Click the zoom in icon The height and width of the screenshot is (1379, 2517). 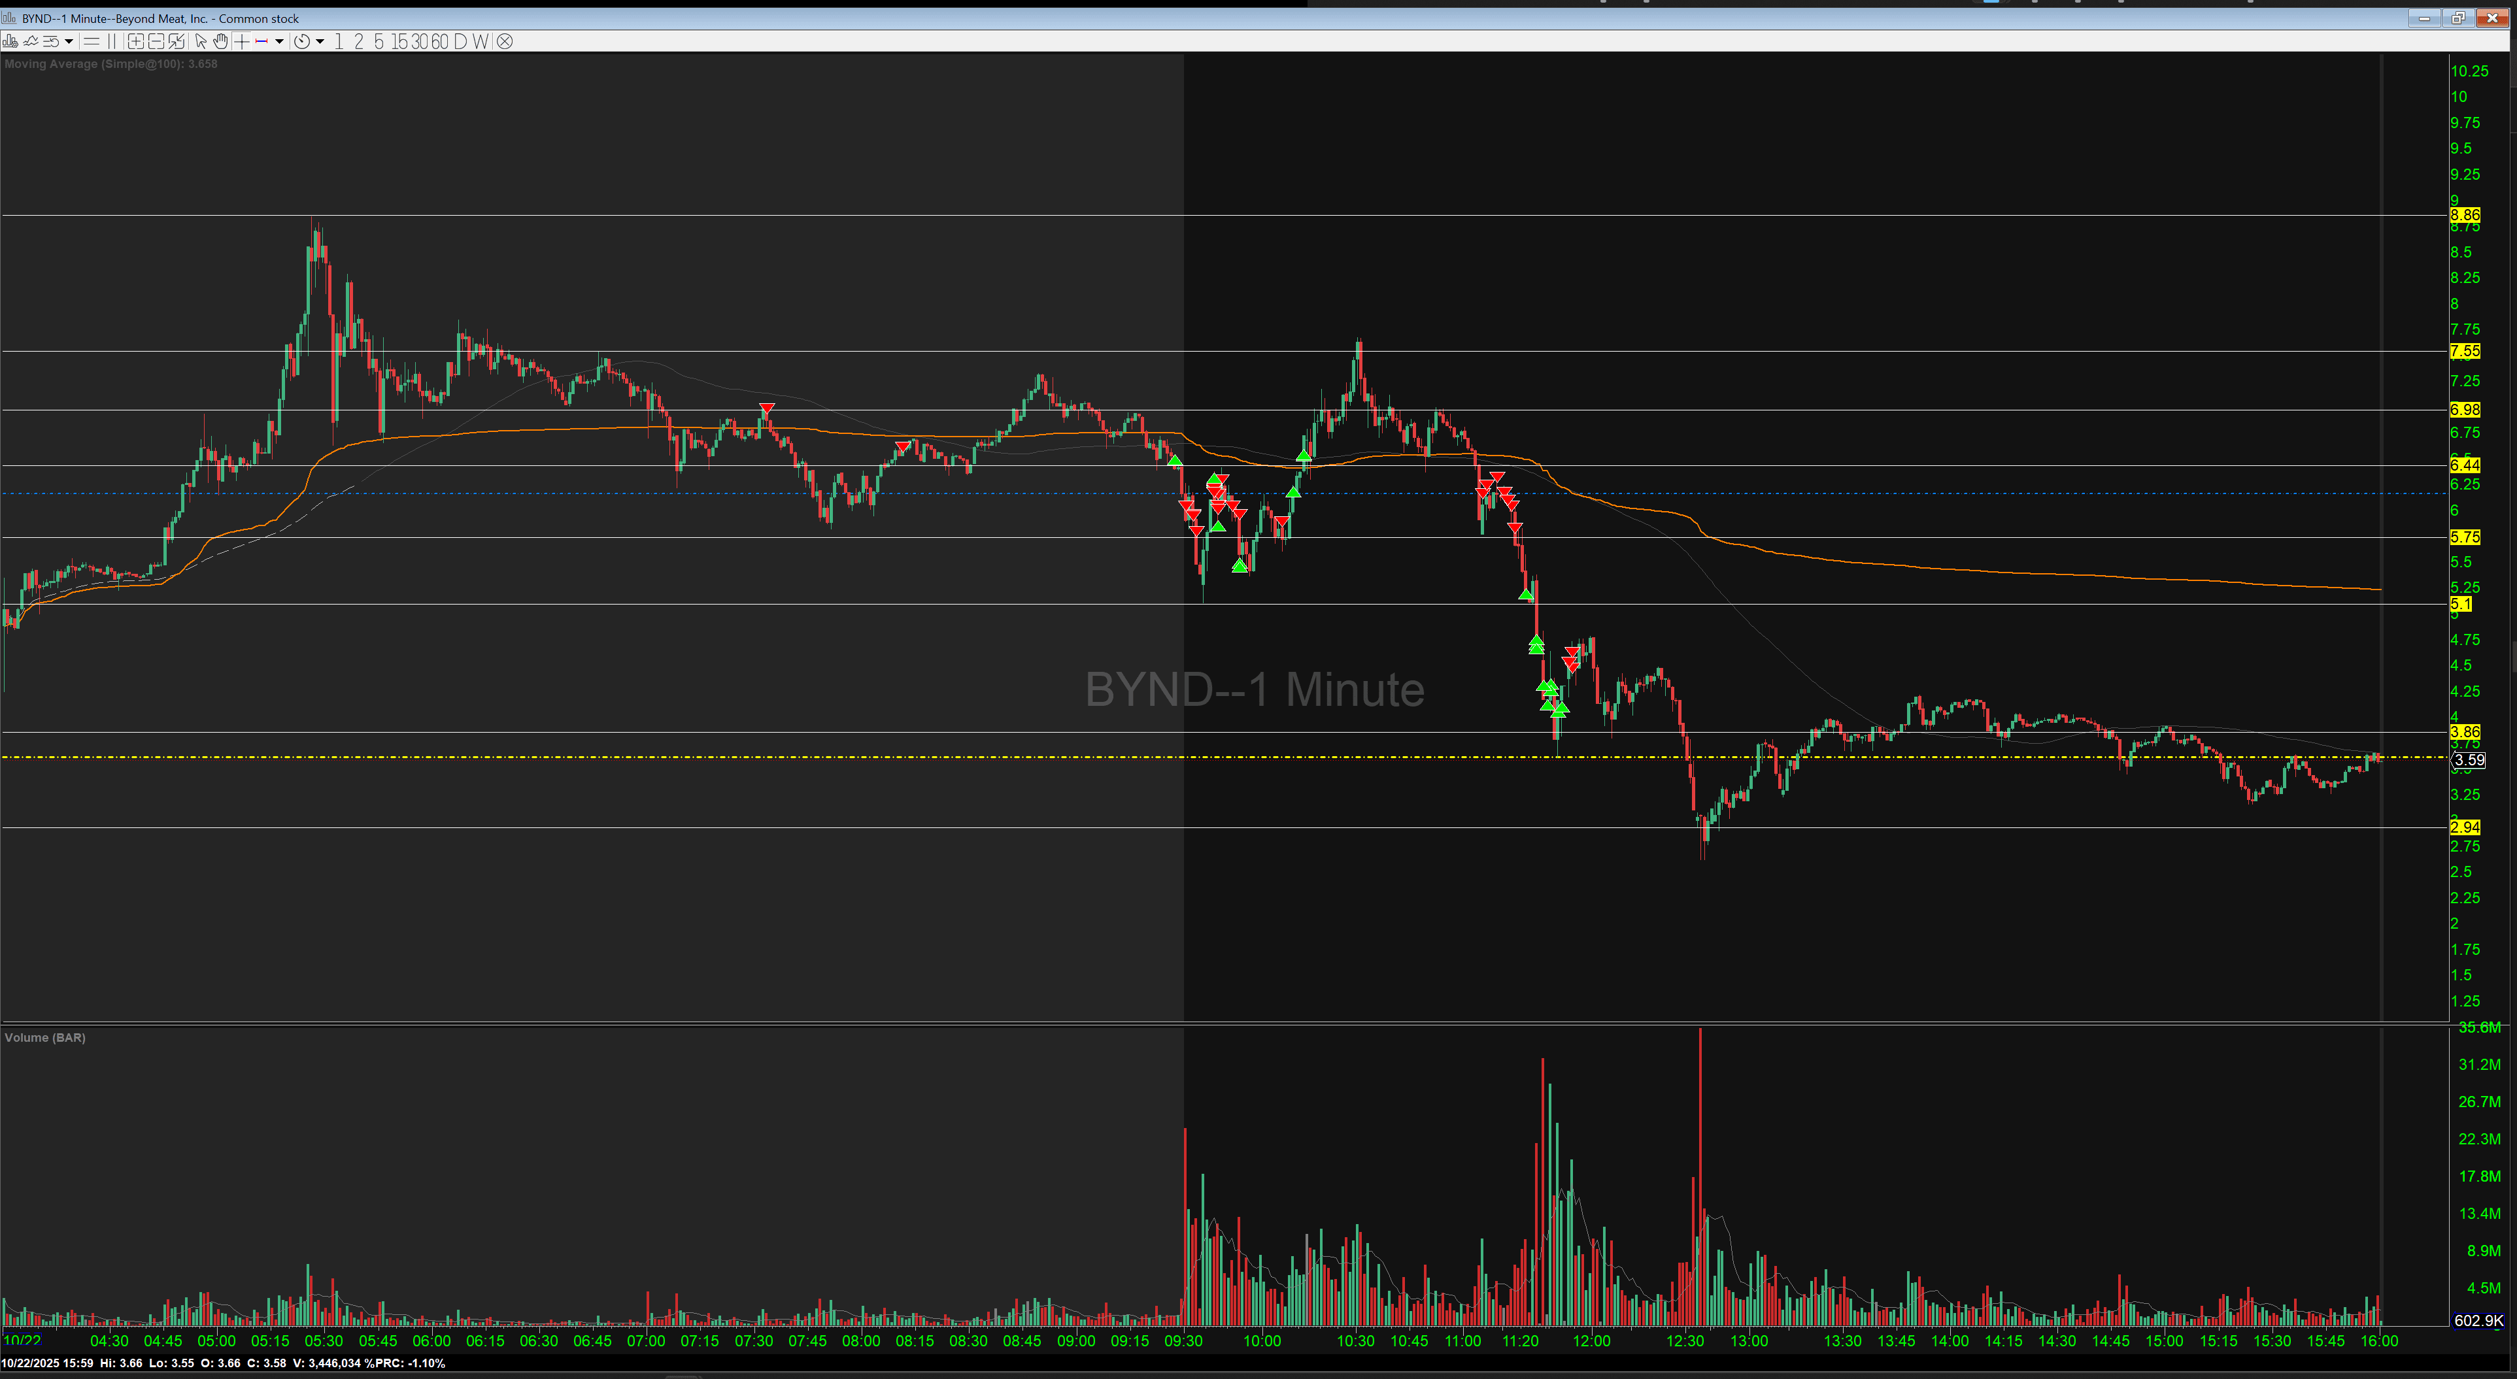click(x=136, y=41)
